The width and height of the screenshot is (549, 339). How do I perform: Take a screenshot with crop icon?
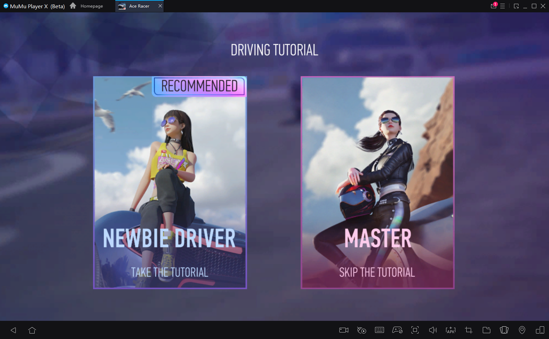tap(469, 330)
